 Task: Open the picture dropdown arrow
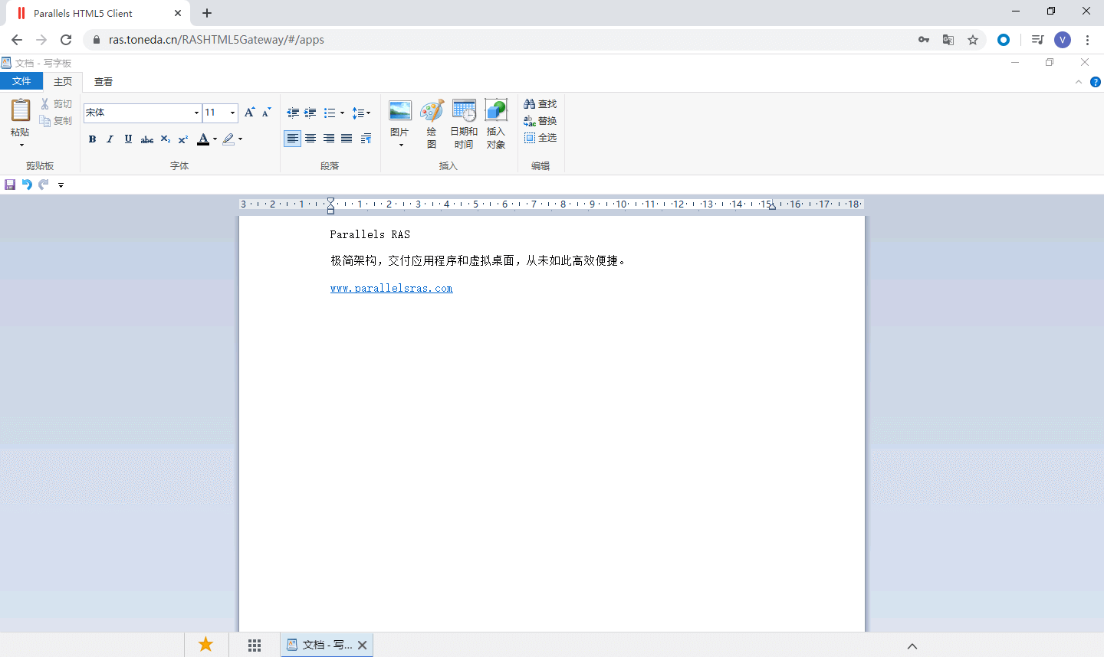click(x=400, y=145)
